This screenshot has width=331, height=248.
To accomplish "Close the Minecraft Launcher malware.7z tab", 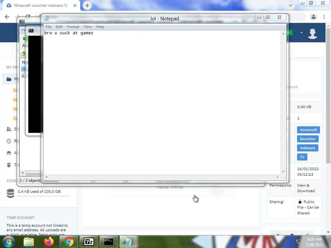I will 75,5.
